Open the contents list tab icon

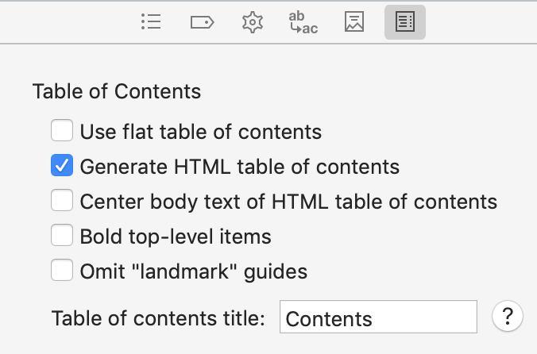(151, 22)
